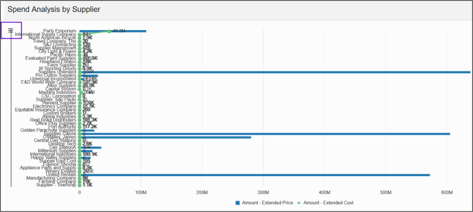This screenshot has width=473, height=212.
Task: Click the Pacific Bikes label
Action: coord(63,55)
